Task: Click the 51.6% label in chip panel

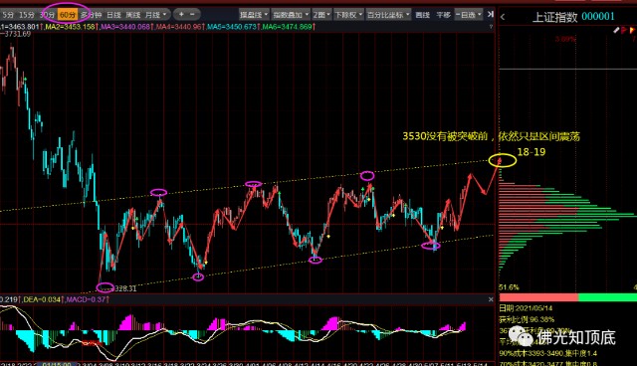Action: click(x=509, y=287)
